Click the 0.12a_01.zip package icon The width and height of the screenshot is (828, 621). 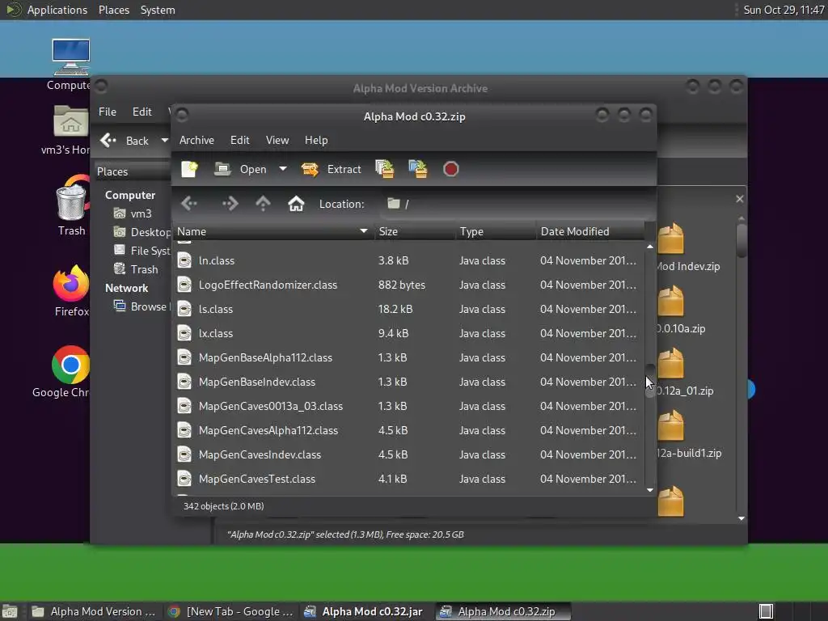coord(671,363)
